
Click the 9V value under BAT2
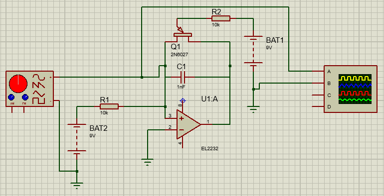point(92,136)
